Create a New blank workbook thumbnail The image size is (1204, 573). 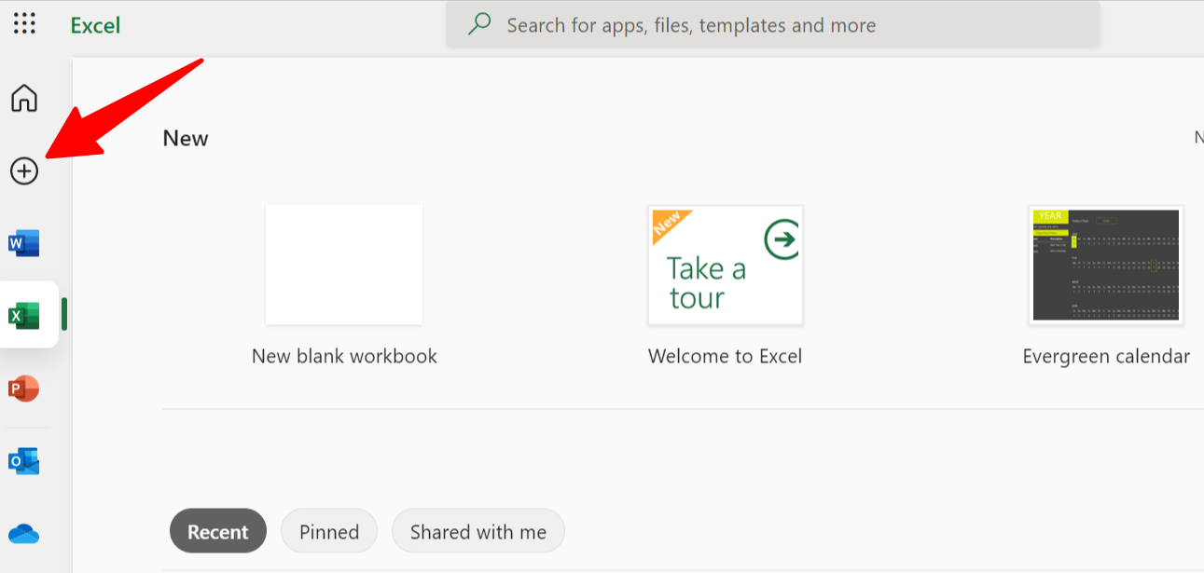[344, 265]
